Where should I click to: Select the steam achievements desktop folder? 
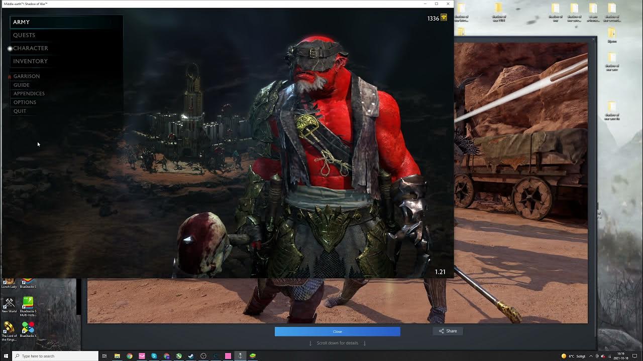click(593, 13)
